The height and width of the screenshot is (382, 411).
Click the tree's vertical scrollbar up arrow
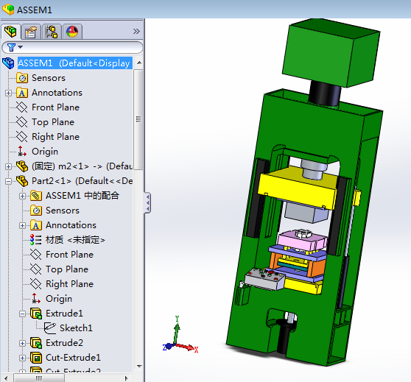tap(139, 63)
